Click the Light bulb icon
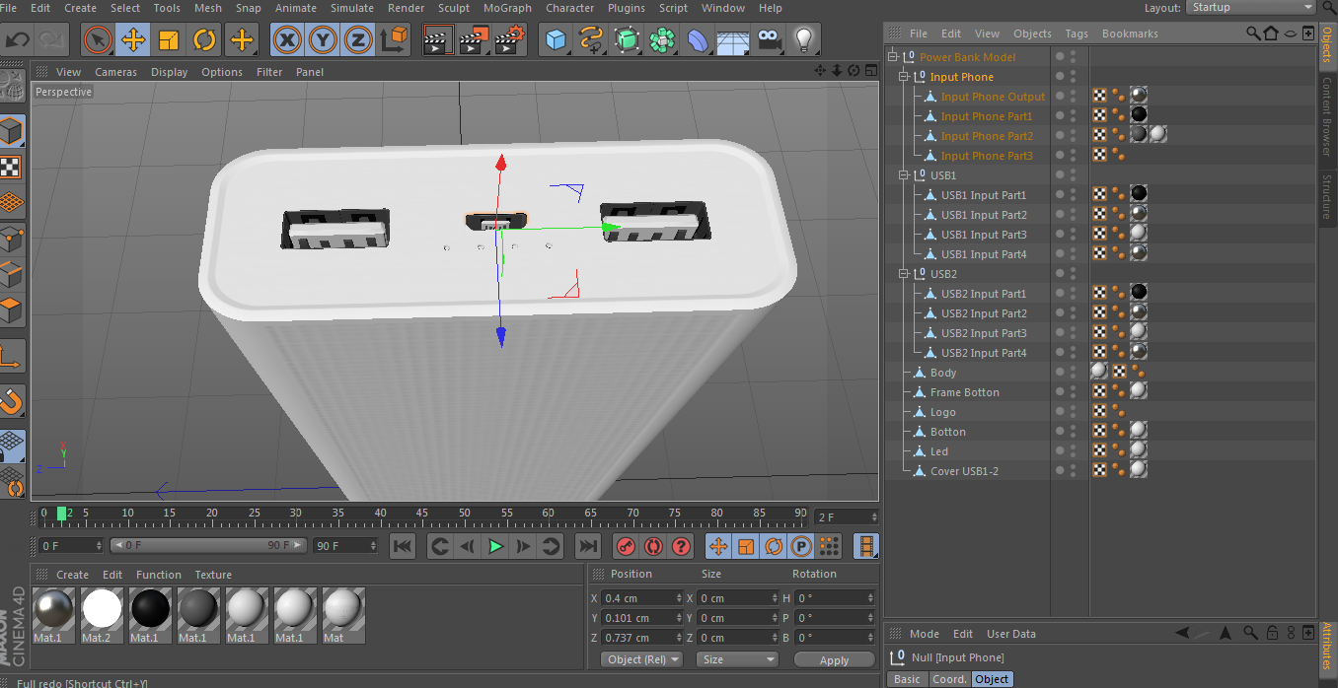 (x=804, y=40)
